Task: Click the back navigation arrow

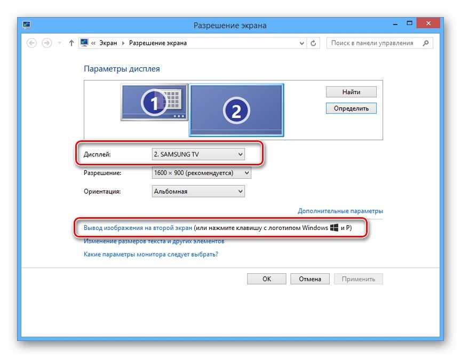Action: click(31, 43)
